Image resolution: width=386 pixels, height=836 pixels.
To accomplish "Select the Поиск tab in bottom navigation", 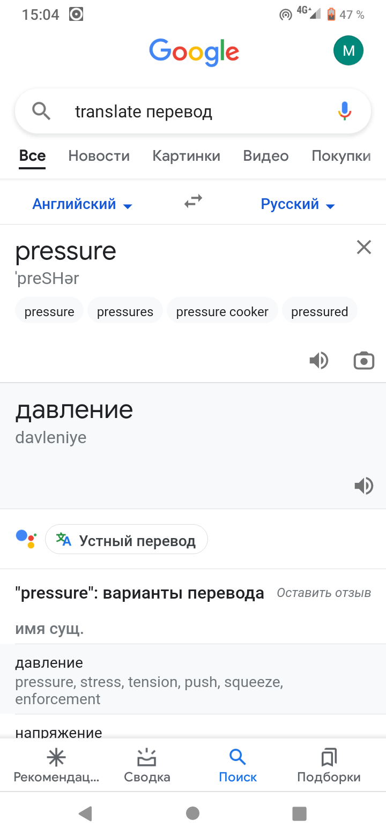I will coord(237,765).
